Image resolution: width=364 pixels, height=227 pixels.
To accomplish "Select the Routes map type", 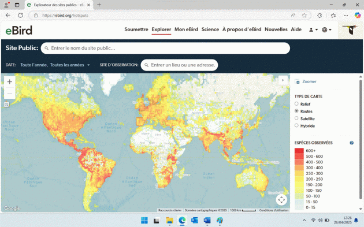I will click(x=296, y=111).
